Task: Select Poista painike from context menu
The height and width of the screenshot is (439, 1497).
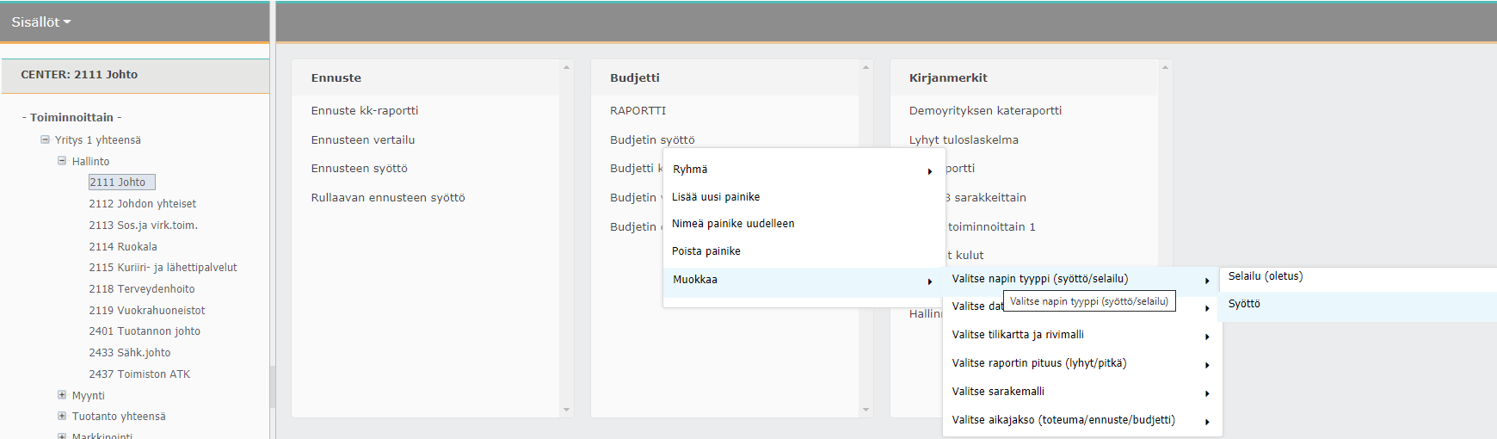Action: point(705,251)
